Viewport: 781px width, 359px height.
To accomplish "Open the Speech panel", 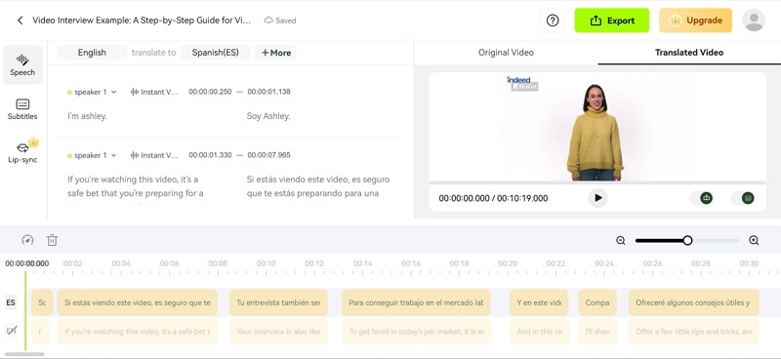I will tap(22, 64).
